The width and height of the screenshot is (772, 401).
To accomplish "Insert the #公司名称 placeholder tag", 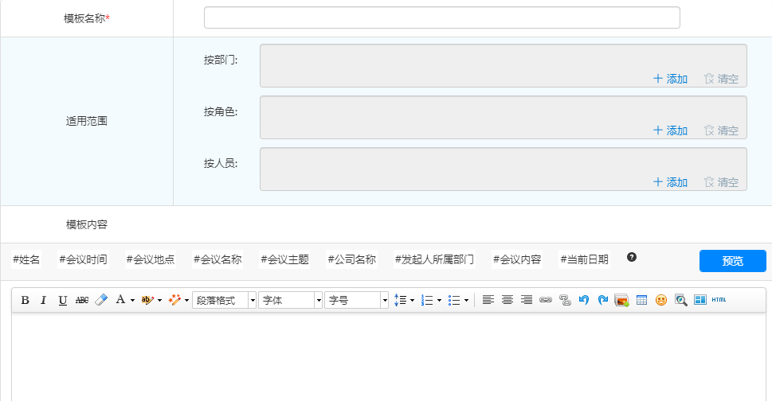I will coord(351,259).
